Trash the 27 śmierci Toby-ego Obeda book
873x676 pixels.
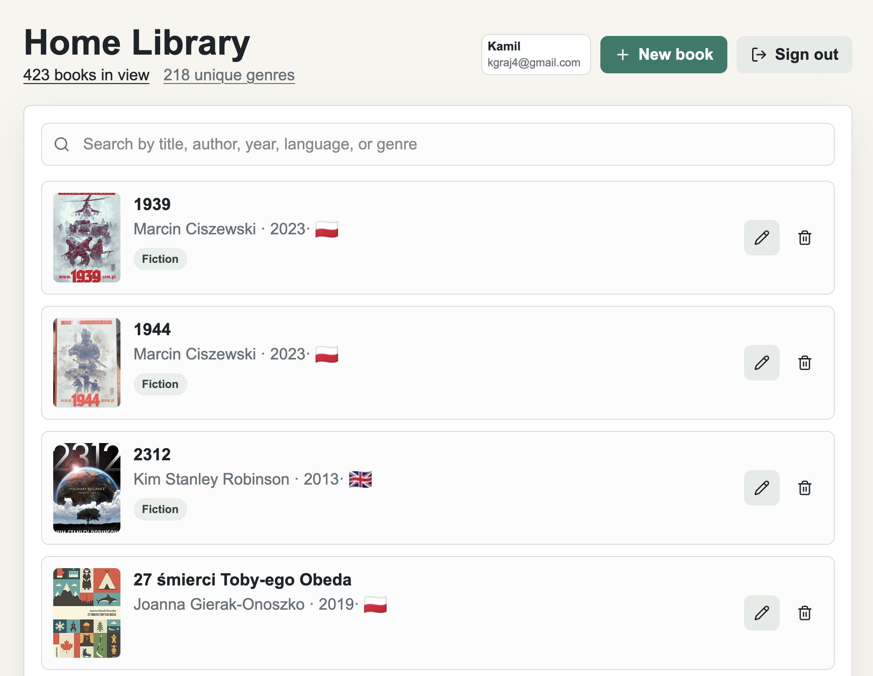tap(804, 613)
